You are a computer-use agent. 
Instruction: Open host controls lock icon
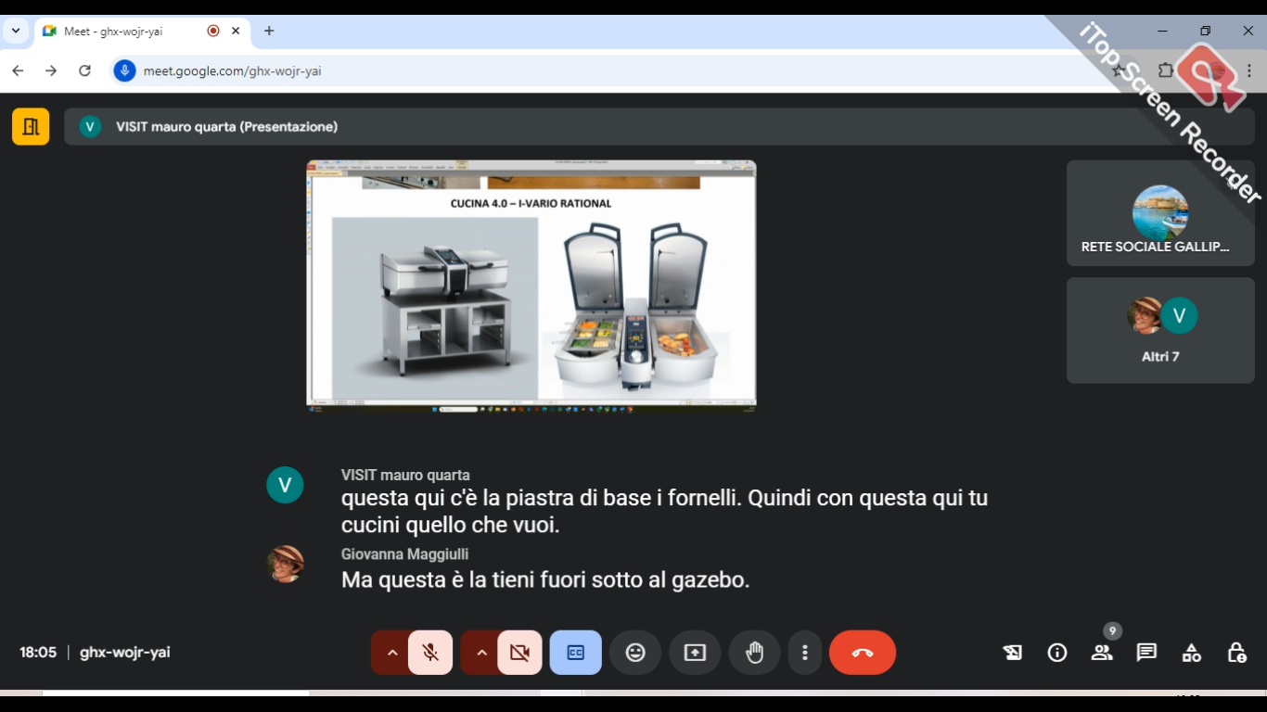(1236, 653)
